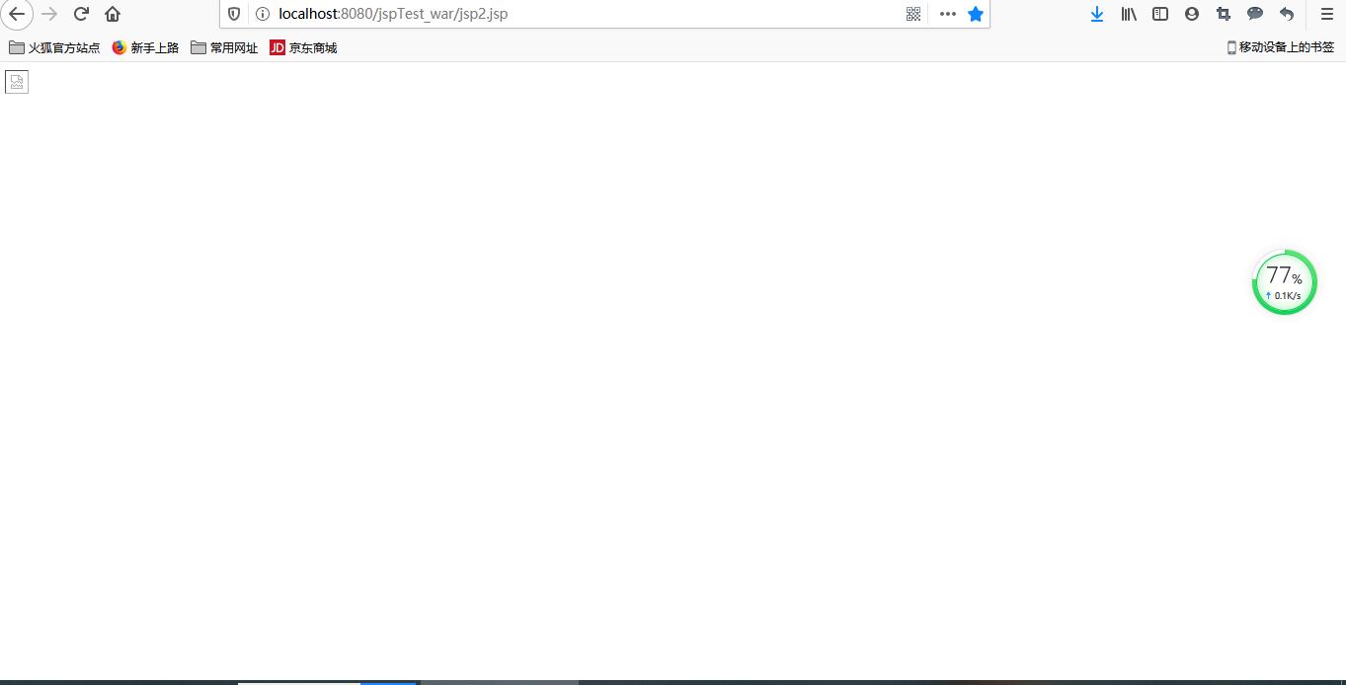
Task: Go forward one page
Action: (49, 14)
